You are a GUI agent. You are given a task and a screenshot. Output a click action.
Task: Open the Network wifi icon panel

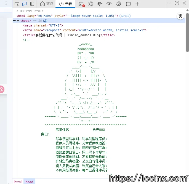(99, 4)
